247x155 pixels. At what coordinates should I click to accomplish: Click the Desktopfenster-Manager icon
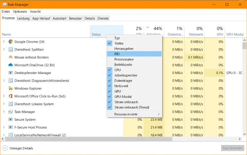11,73
